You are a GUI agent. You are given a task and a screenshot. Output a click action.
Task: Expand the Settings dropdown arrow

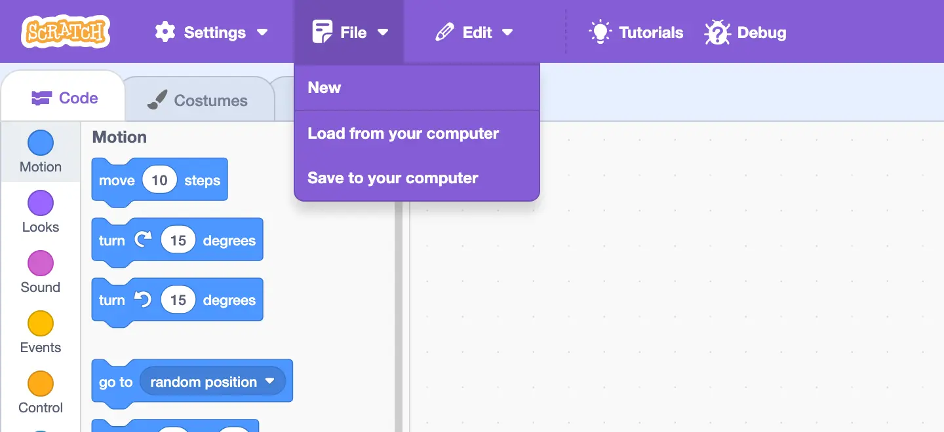point(262,32)
